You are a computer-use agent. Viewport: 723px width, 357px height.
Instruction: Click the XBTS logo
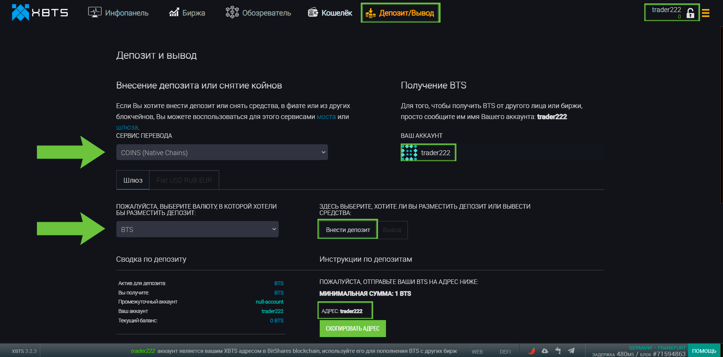[x=40, y=13]
